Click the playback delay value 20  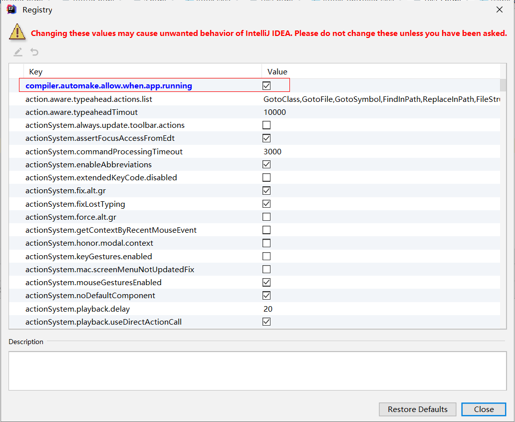click(x=267, y=309)
